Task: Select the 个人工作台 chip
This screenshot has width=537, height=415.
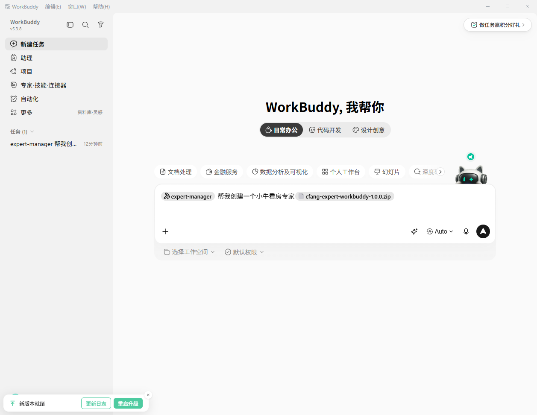Action: click(x=341, y=172)
